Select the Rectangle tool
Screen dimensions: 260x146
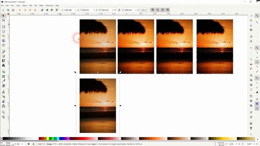(x=3, y=26)
